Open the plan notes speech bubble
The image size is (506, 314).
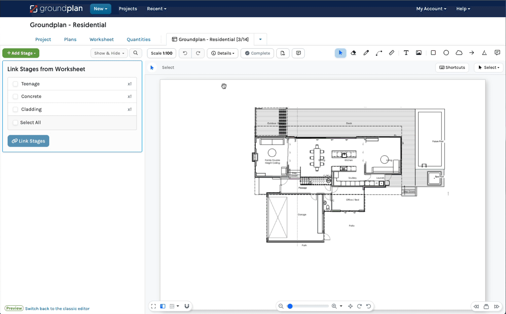[299, 53]
